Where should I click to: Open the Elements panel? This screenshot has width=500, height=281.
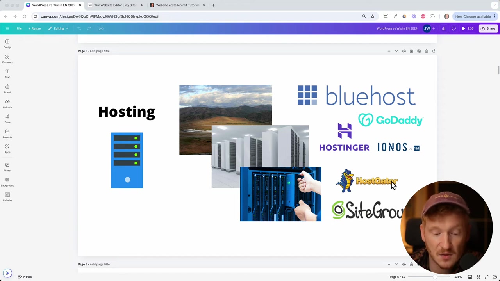[x=7, y=59]
